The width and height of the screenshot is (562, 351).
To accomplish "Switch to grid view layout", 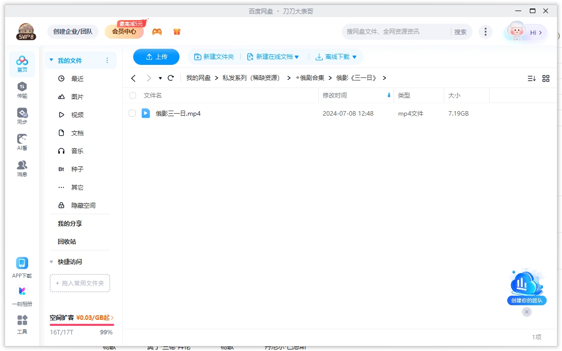I will 546,78.
